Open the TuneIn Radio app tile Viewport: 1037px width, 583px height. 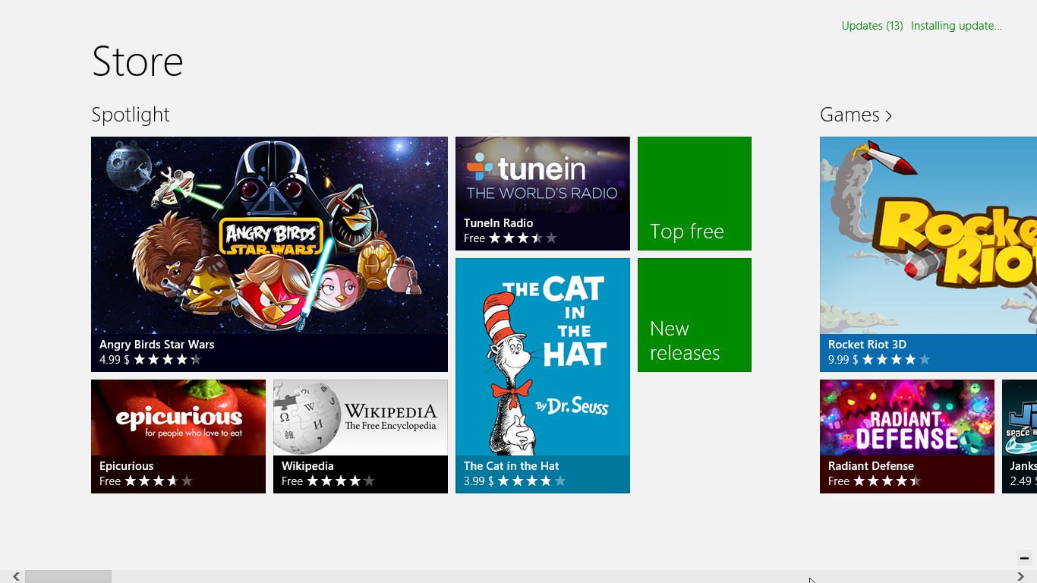pos(543,194)
